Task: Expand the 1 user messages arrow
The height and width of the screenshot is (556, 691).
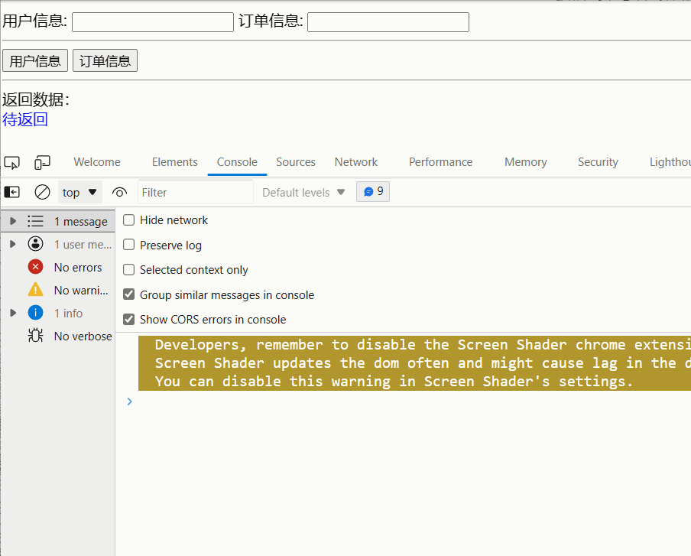Action: click(x=13, y=244)
